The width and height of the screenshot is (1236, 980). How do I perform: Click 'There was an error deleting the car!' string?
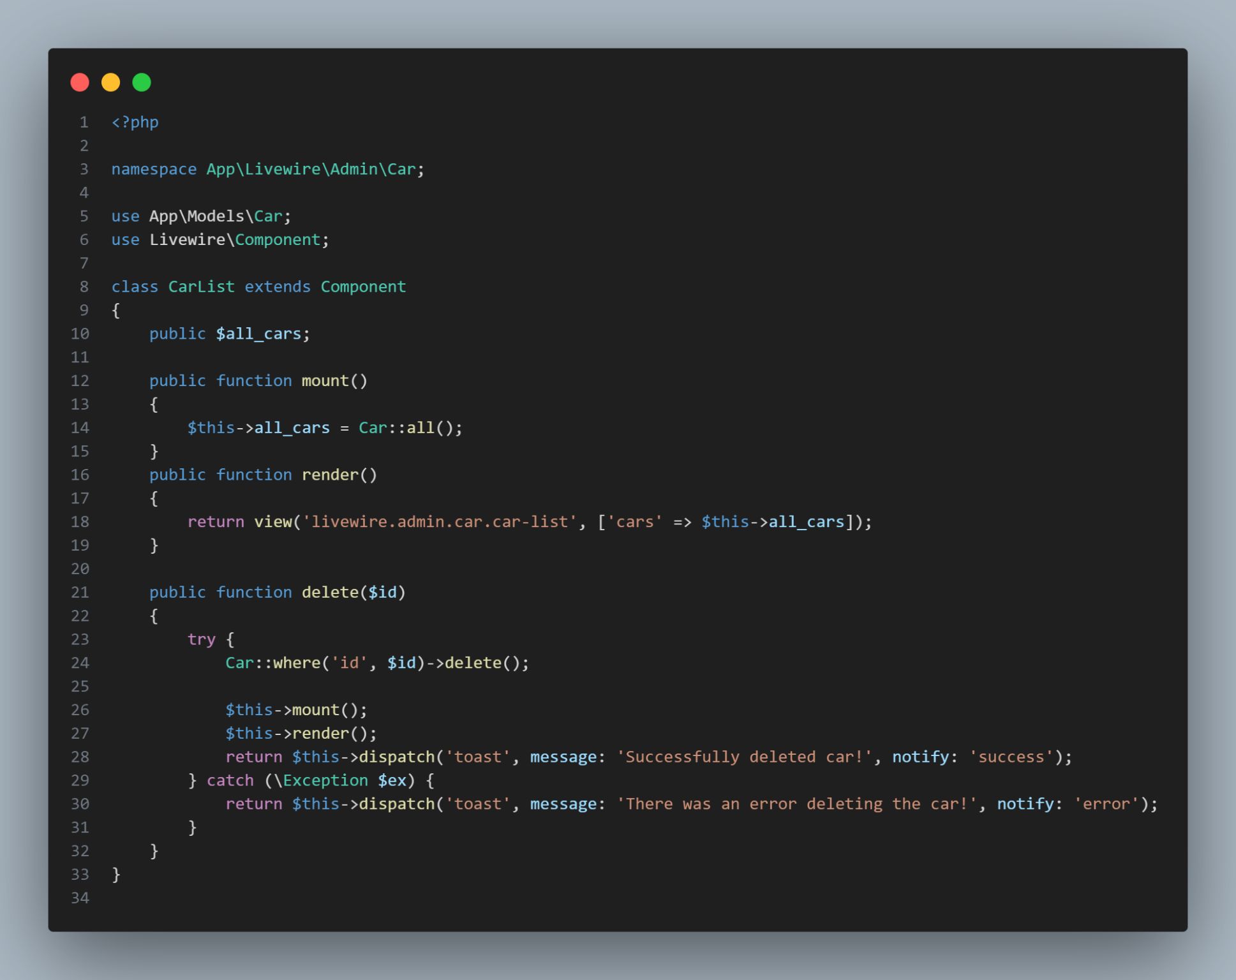pos(797,804)
